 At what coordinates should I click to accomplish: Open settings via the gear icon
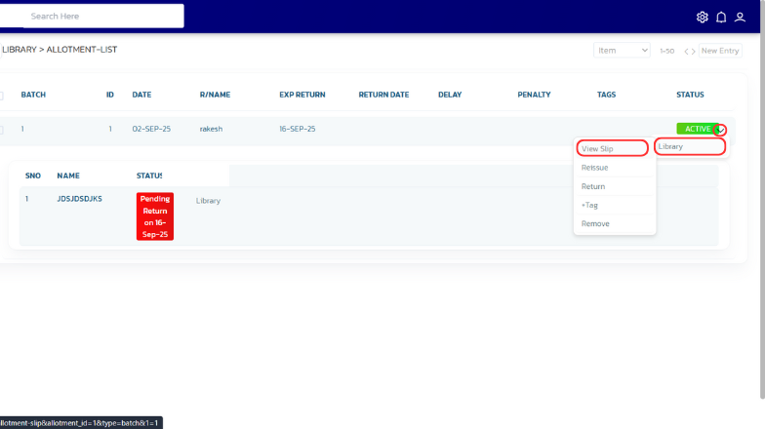(x=703, y=17)
